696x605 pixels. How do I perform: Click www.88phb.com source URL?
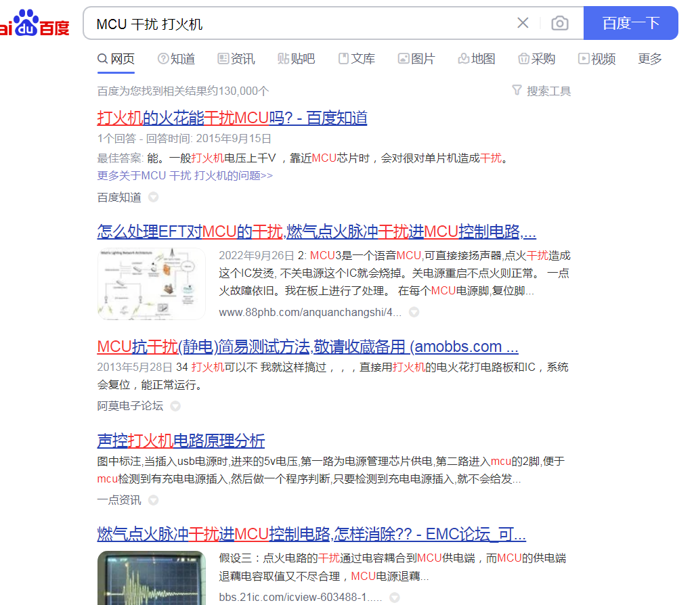pos(310,312)
